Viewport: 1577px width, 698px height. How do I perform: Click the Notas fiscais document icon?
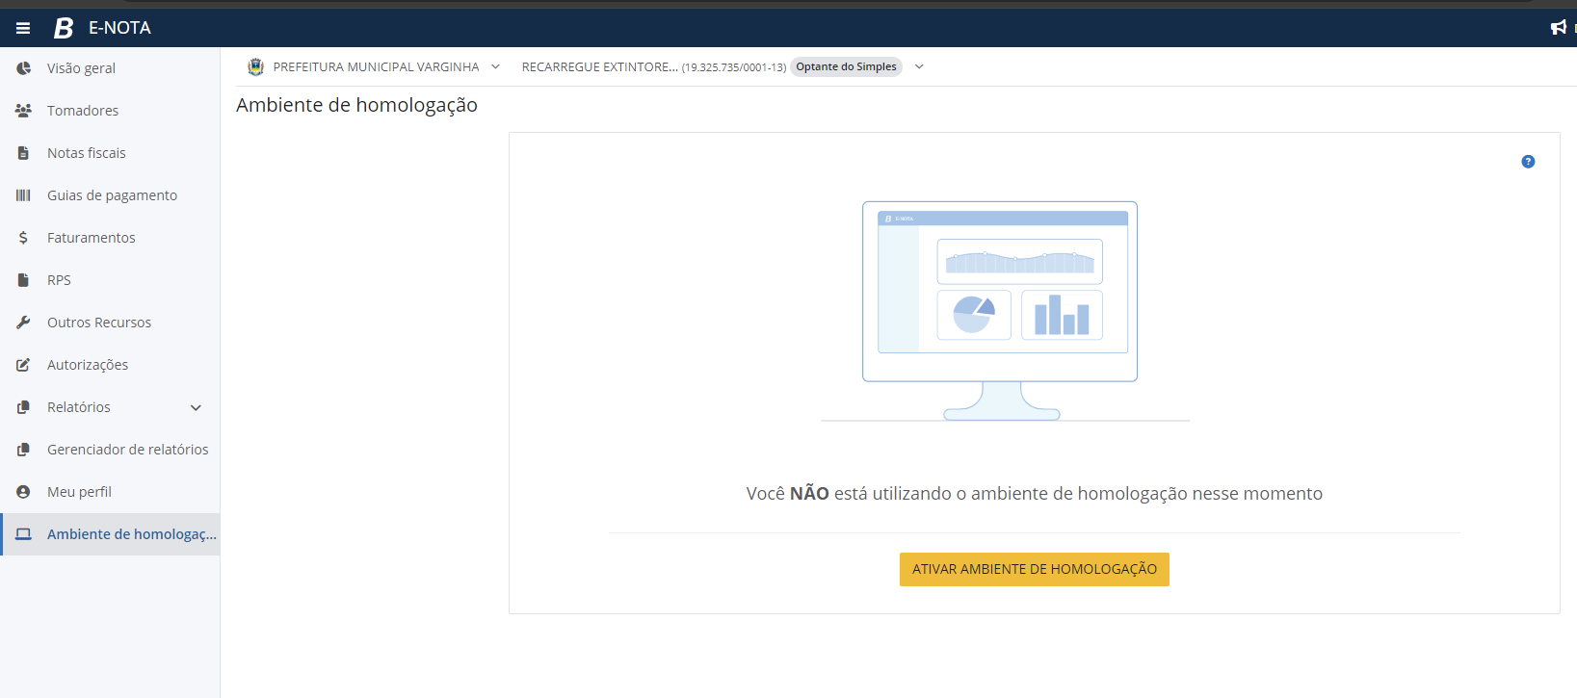click(x=23, y=153)
